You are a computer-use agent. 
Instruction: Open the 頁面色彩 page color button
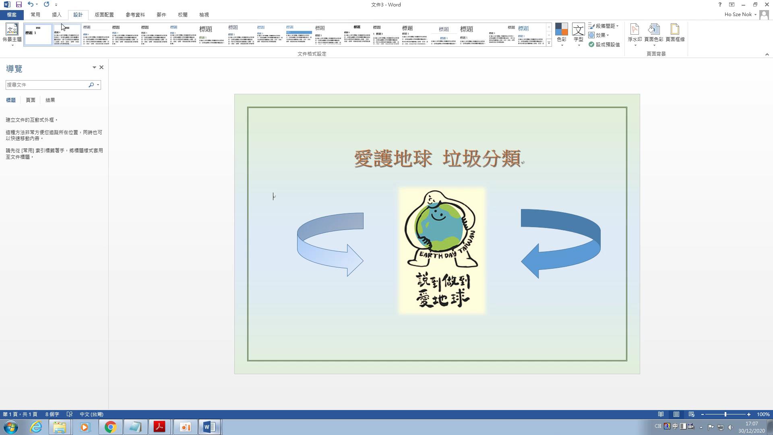click(653, 35)
